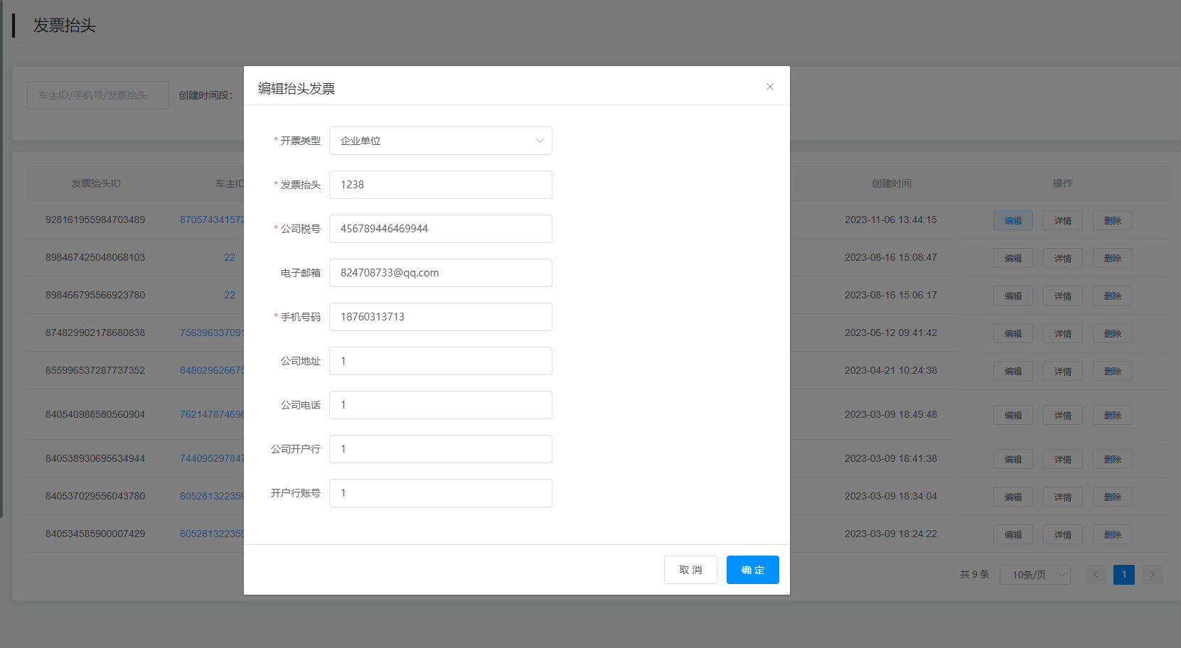This screenshot has width=1181, height=648.
Task: Go to previous page using left arrow
Action: click(x=1095, y=575)
